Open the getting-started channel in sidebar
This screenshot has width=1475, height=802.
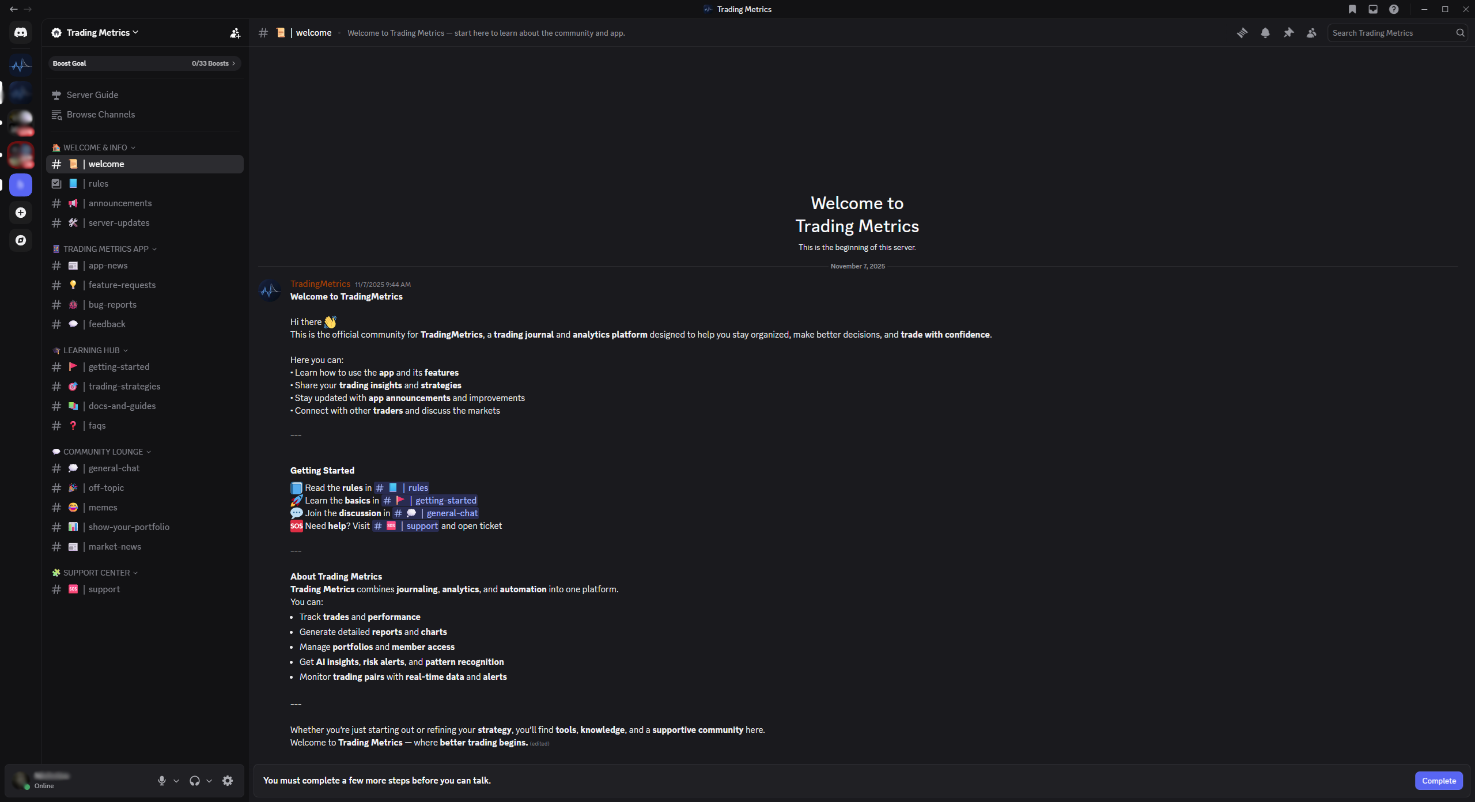[145, 367]
